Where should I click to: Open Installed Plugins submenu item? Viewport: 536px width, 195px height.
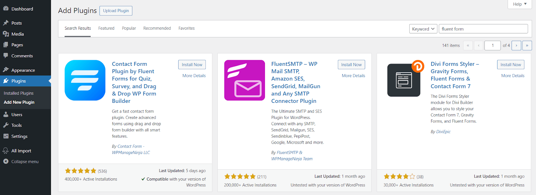19,93
